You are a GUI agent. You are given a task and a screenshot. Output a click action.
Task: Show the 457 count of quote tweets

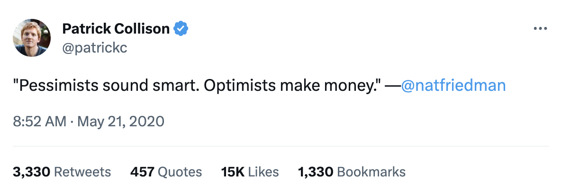coord(142,172)
